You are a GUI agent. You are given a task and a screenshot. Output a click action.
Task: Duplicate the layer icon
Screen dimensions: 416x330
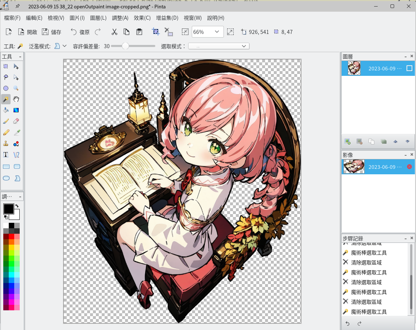click(x=372, y=141)
